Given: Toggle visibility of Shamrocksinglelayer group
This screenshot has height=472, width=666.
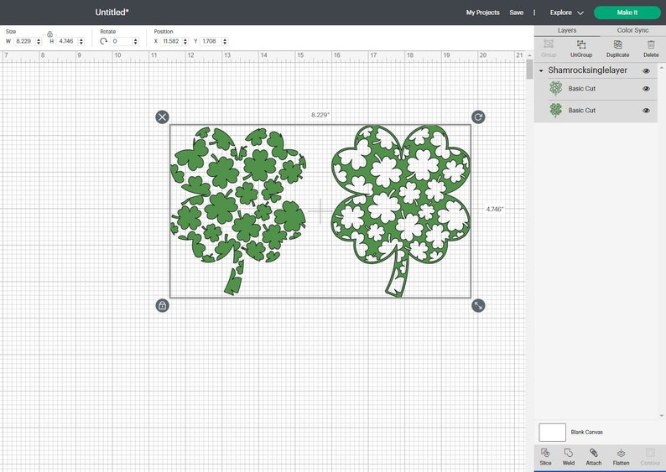Looking at the screenshot, I should click(646, 71).
